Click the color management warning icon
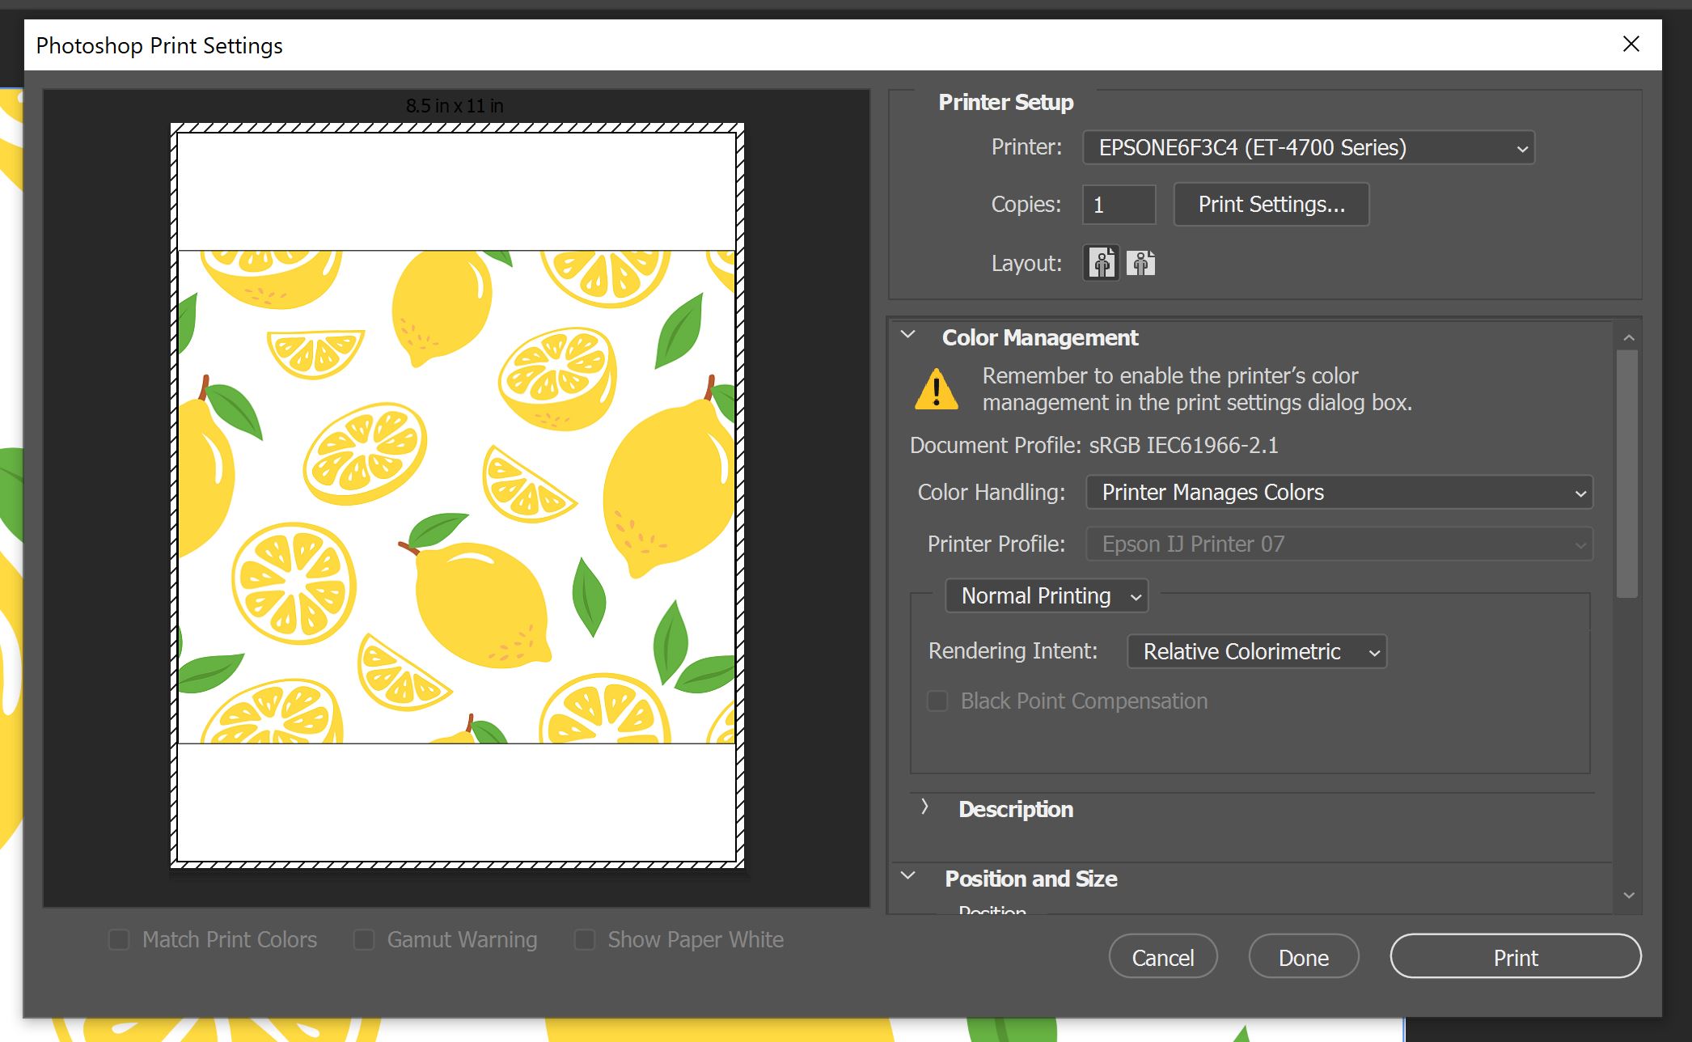The width and height of the screenshot is (1692, 1042). coord(935,389)
